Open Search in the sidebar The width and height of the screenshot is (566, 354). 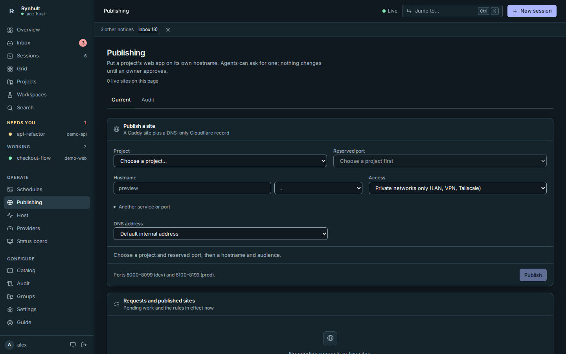tap(47, 108)
